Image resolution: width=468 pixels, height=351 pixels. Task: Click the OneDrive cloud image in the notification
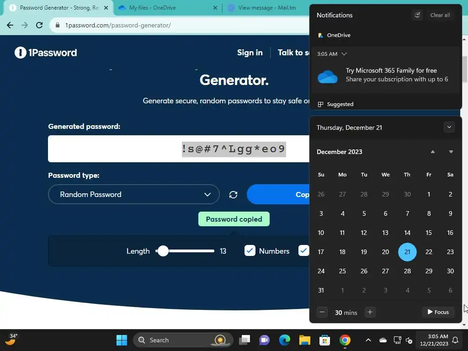327,77
